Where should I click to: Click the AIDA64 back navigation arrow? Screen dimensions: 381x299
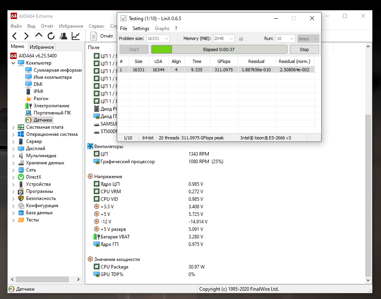(x=15, y=36)
